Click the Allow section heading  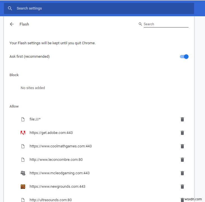(14, 106)
